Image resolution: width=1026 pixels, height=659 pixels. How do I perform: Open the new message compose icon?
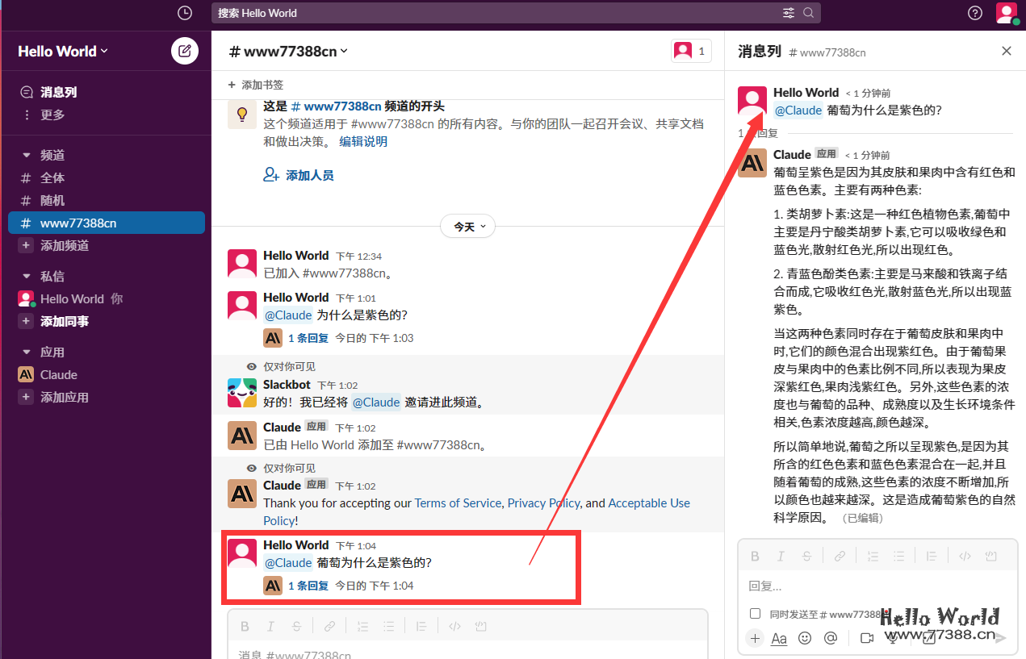pyautogui.click(x=184, y=51)
